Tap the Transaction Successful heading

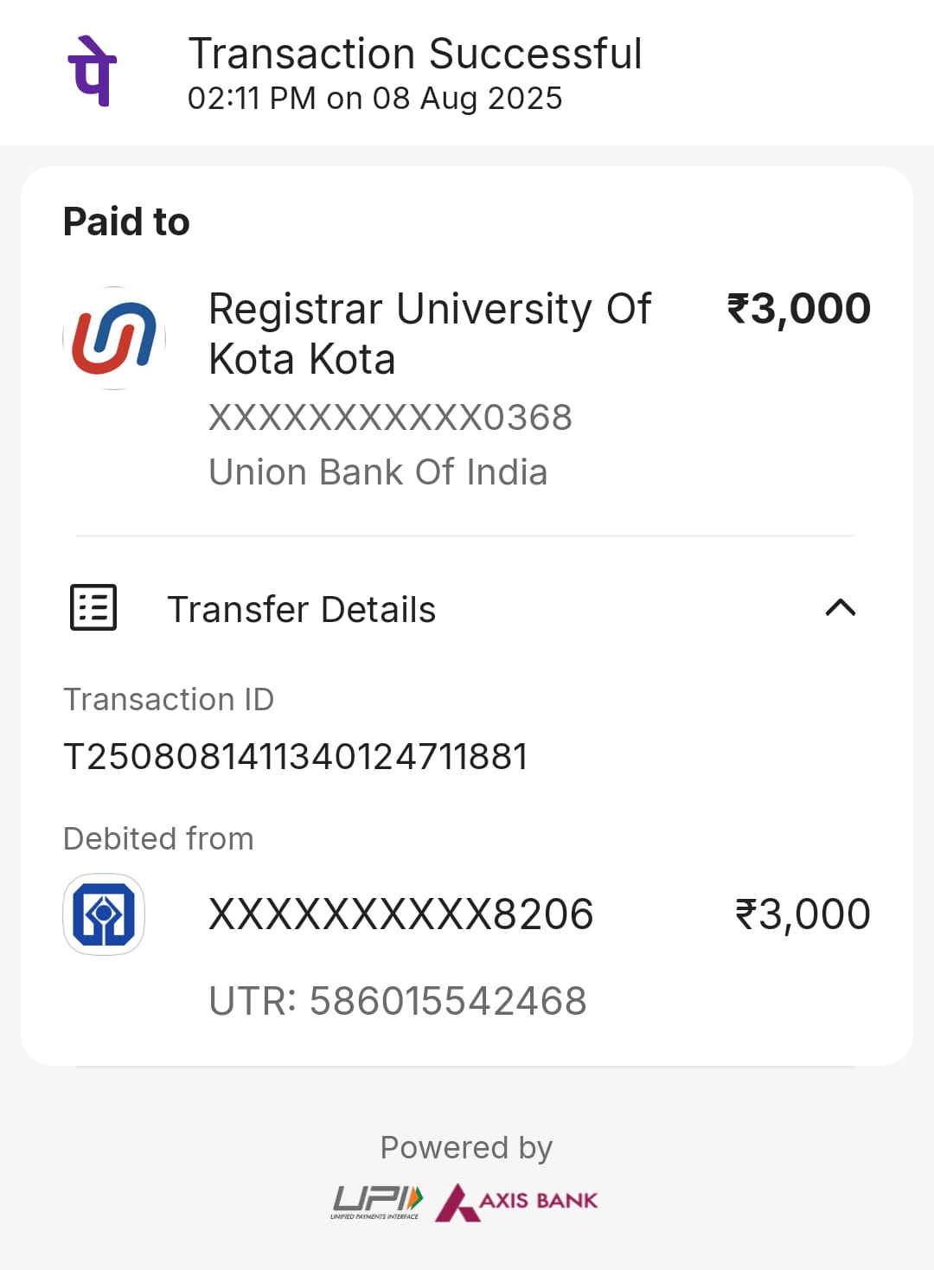(415, 54)
